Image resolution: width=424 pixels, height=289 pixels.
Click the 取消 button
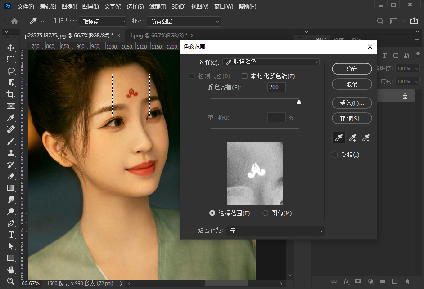(352, 84)
